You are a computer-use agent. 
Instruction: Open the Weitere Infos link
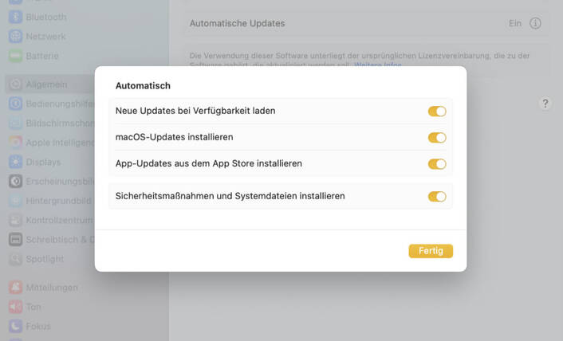[378, 65]
